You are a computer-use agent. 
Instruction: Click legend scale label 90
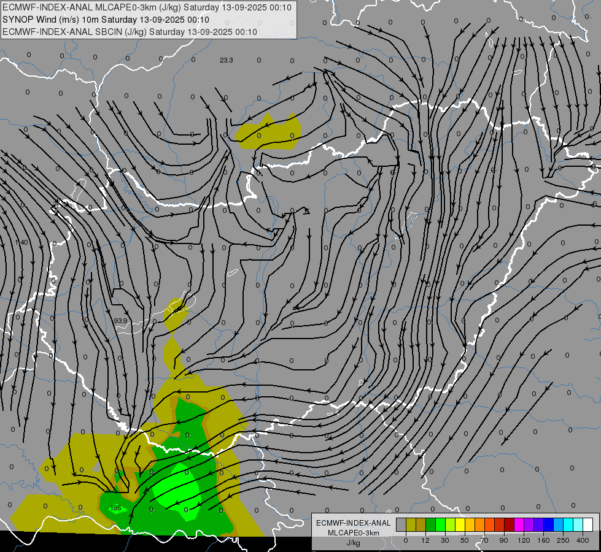(503, 540)
